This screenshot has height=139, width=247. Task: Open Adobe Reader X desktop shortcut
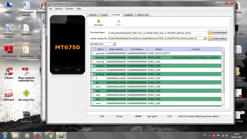click(9, 51)
